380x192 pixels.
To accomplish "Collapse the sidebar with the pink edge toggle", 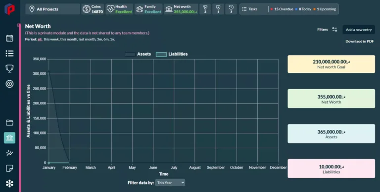I will tap(18, 25).
